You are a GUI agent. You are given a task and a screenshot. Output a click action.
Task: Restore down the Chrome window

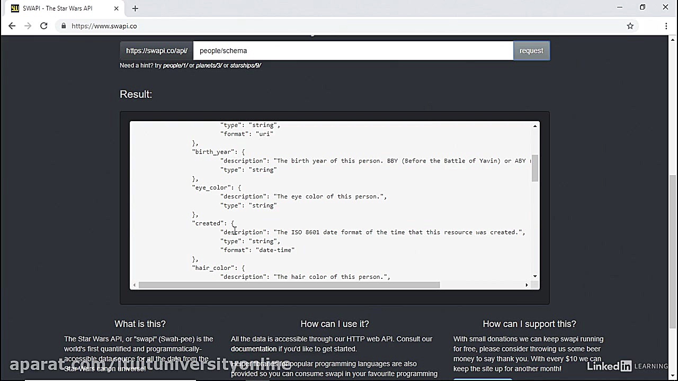(643, 7)
